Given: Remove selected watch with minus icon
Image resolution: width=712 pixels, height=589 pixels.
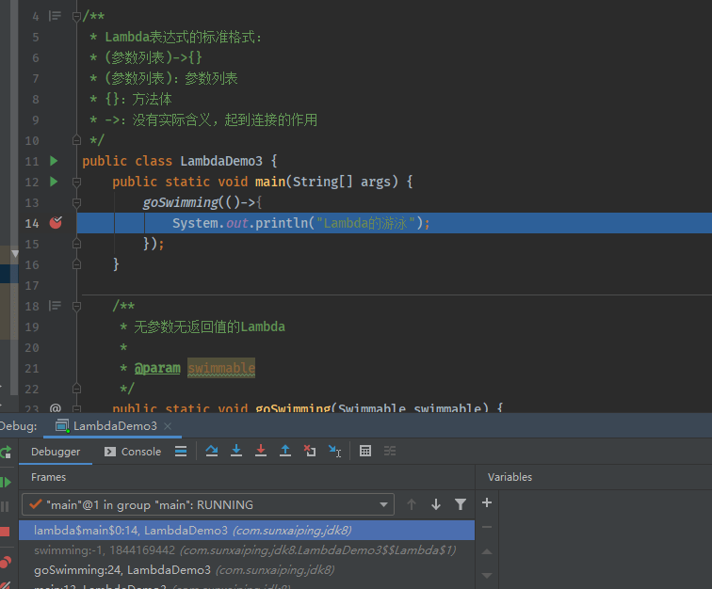Looking at the screenshot, I should pos(487,527).
